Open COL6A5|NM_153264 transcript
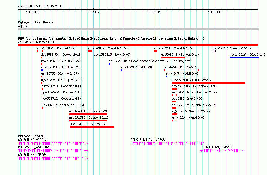267x175 pixels. [x=53, y=158]
